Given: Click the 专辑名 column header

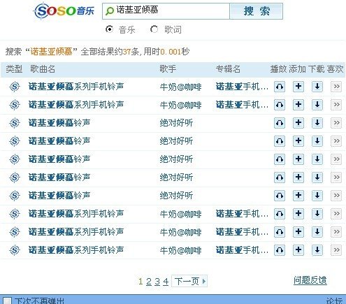Looking at the screenshot, I should pos(228,69).
